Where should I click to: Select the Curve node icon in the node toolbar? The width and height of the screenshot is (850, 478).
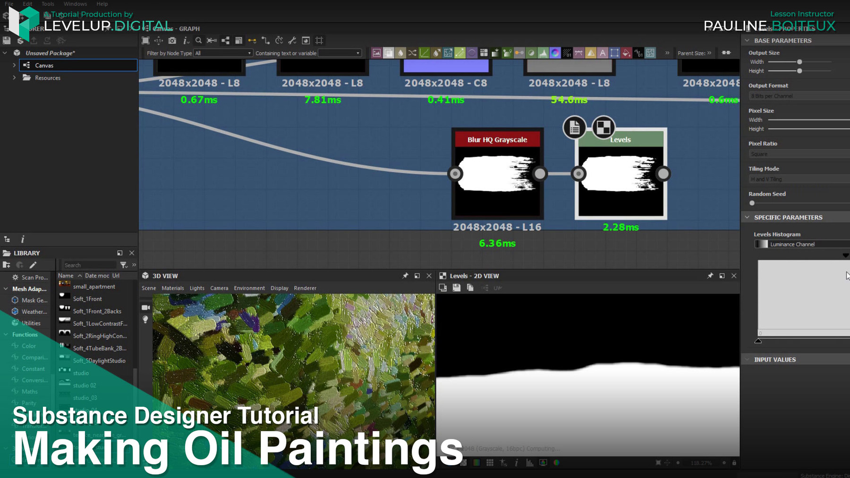[424, 52]
